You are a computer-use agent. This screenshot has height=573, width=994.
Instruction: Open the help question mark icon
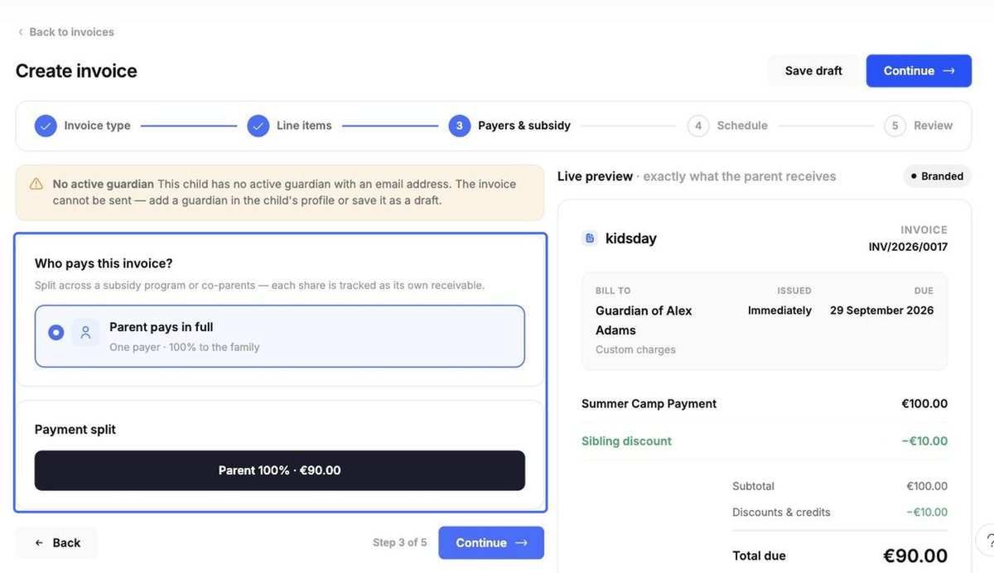pyautogui.click(x=989, y=540)
